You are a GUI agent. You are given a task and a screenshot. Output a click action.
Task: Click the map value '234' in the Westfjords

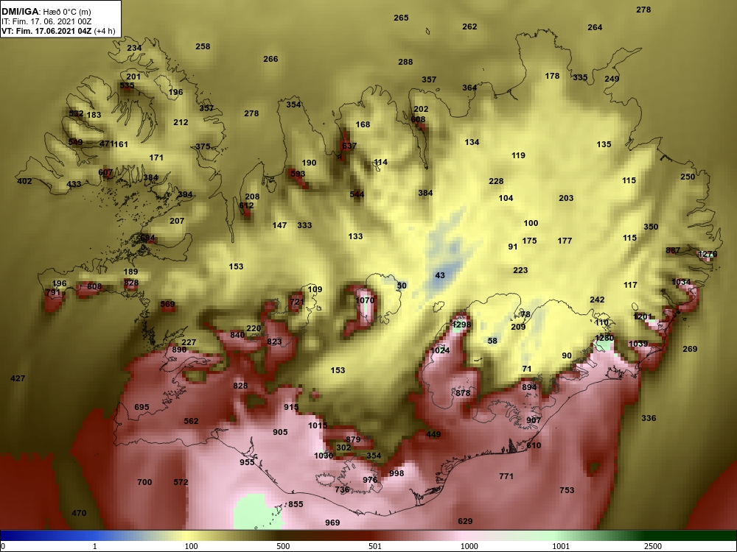click(x=134, y=49)
